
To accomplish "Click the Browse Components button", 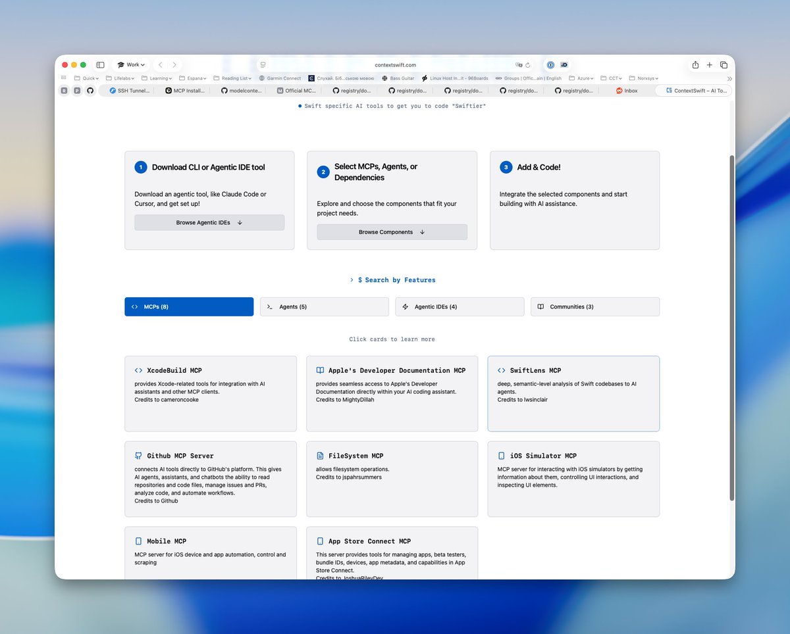I will (392, 232).
